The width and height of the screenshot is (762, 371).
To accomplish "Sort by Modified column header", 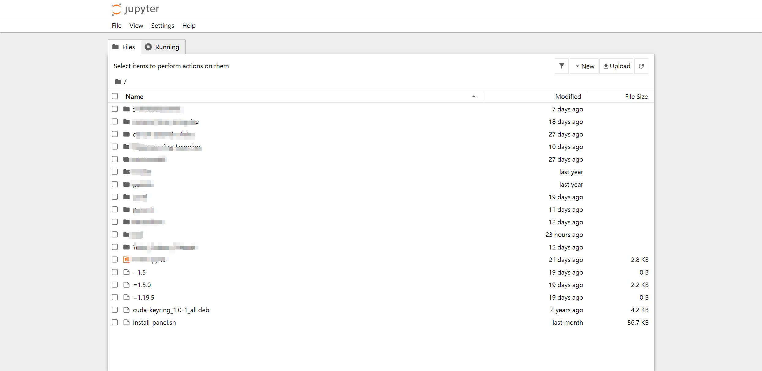I will (x=568, y=96).
